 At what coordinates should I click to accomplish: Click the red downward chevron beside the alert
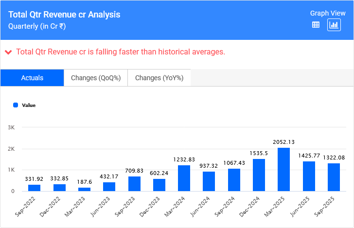tap(8, 52)
